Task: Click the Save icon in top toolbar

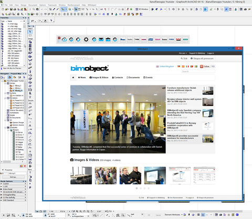Action: (11, 9)
